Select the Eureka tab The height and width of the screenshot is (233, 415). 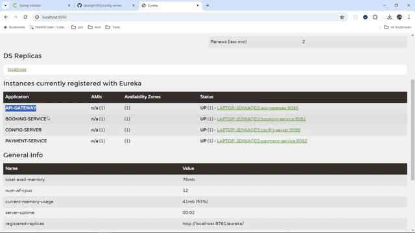(171, 5)
